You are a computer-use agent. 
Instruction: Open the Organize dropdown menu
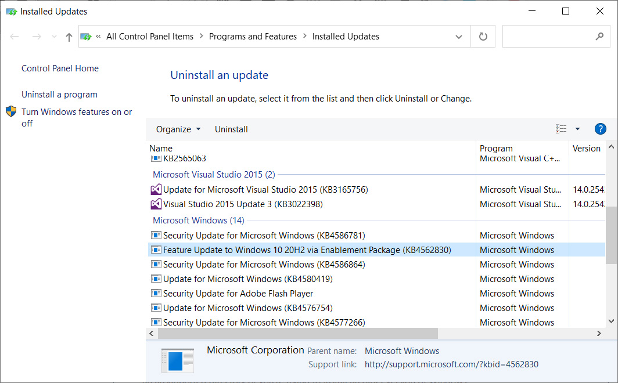point(178,129)
